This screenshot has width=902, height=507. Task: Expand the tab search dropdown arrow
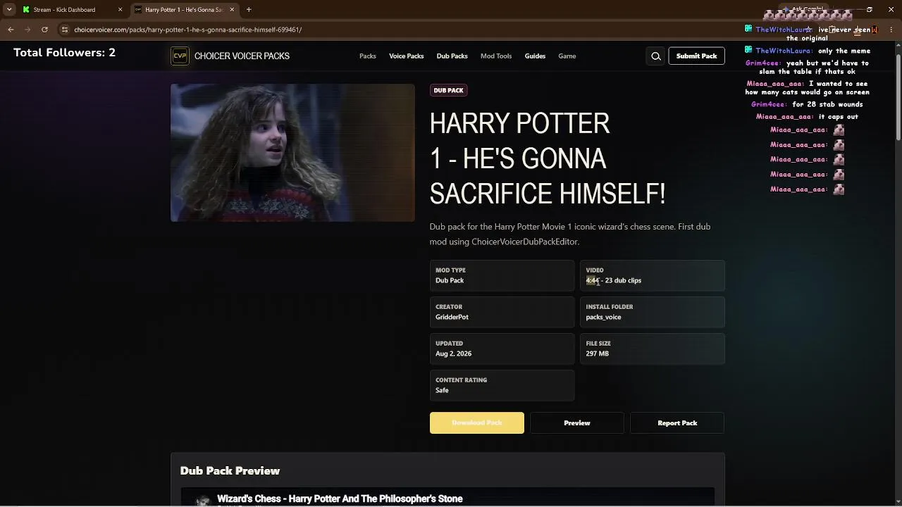coord(8,10)
